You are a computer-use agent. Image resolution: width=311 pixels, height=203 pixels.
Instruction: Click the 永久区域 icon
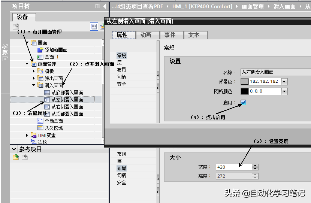40,128
